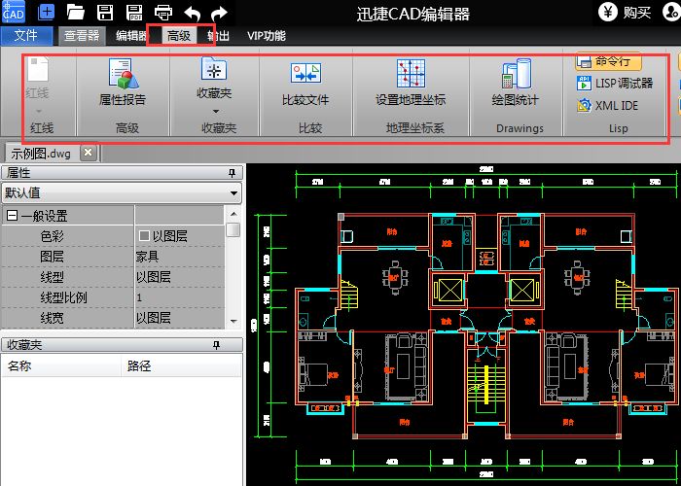
Task: Click the undo arrow icon
Action: pyautogui.click(x=192, y=13)
